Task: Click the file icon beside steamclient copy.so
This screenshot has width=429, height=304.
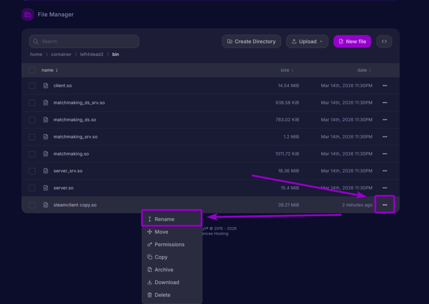Action: click(x=45, y=205)
